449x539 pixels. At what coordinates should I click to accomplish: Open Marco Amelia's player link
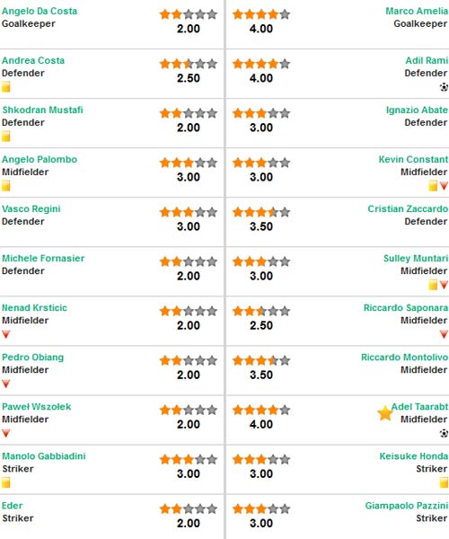(x=417, y=11)
